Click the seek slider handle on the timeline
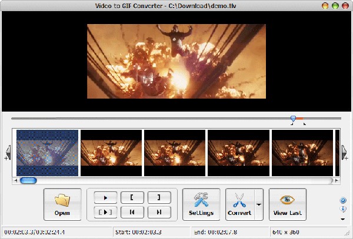 293,119
